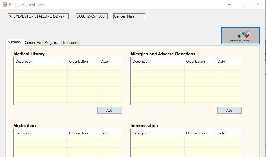Click Description header in Immunization table
The image size is (266, 157).
(x=157, y=133)
